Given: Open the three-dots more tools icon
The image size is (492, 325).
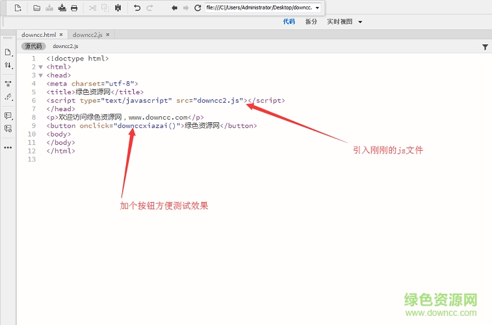Looking at the screenshot, I should tap(8, 148).
